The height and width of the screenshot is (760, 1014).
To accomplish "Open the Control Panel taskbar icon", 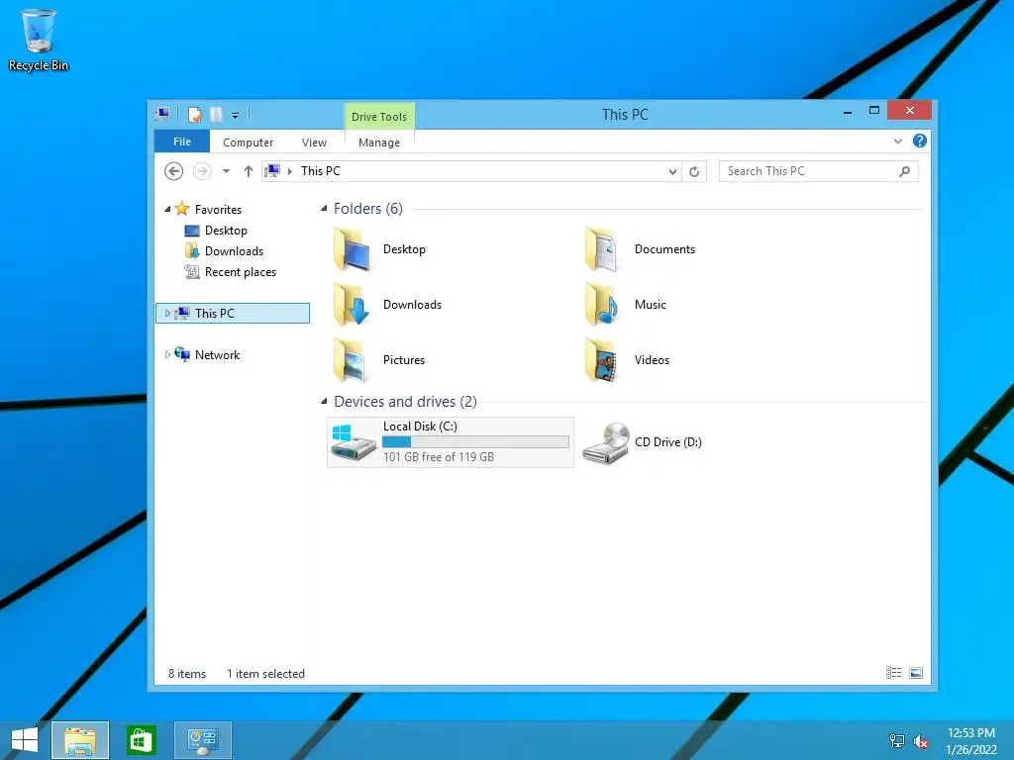I will tap(202, 740).
